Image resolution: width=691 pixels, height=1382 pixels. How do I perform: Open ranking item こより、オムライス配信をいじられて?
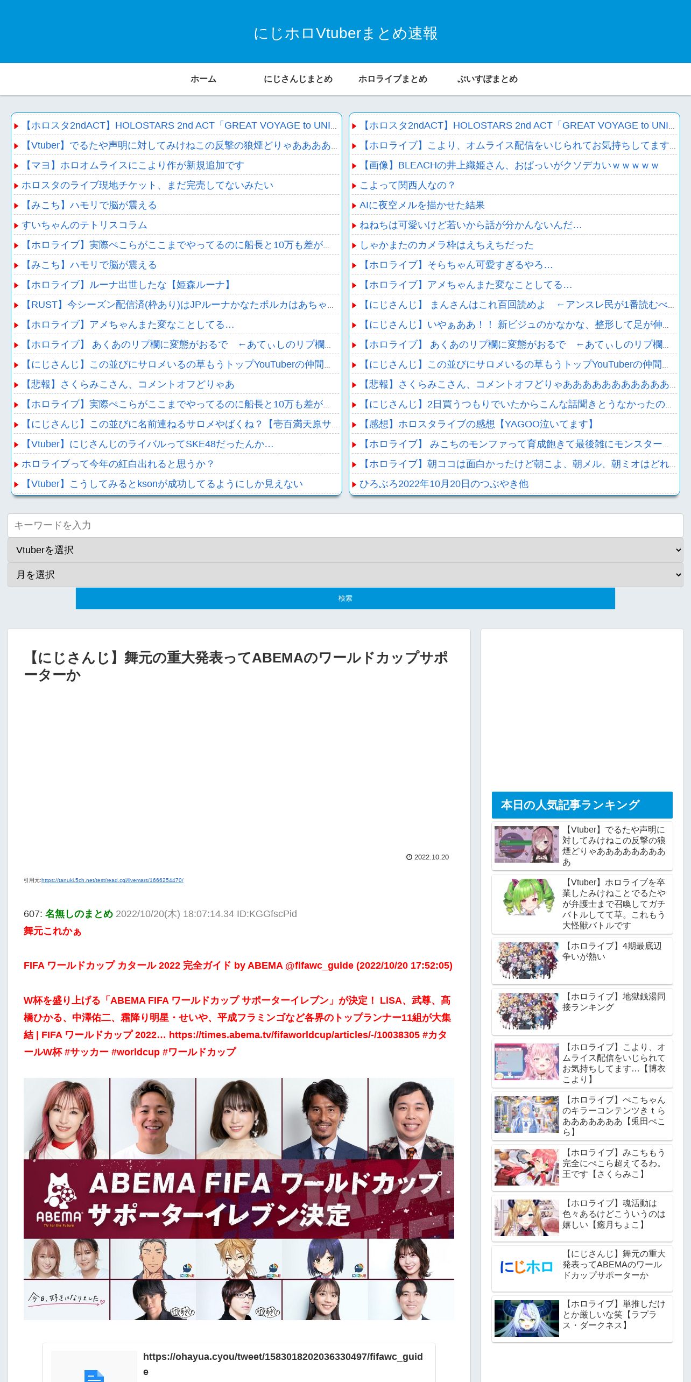pyautogui.click(x=582, y=1063)
